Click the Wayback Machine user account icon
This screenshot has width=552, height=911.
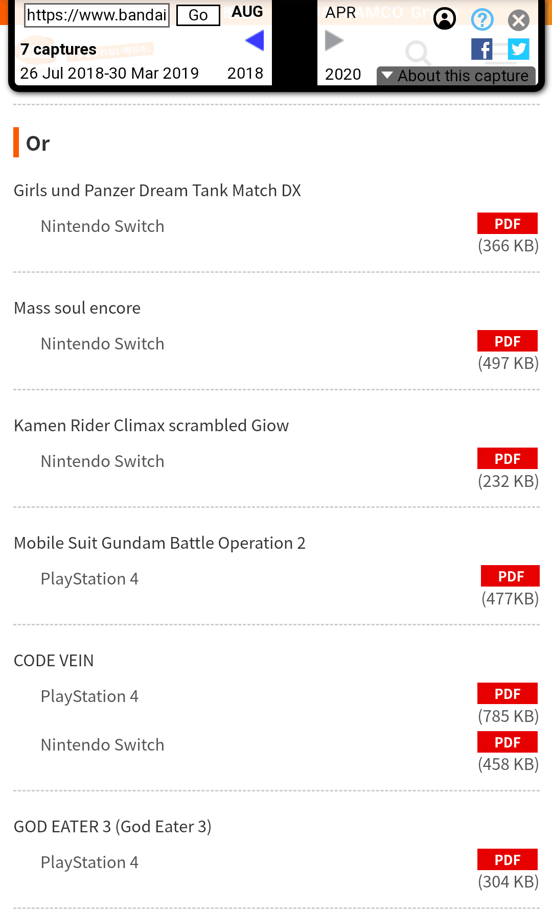point(445,19)
